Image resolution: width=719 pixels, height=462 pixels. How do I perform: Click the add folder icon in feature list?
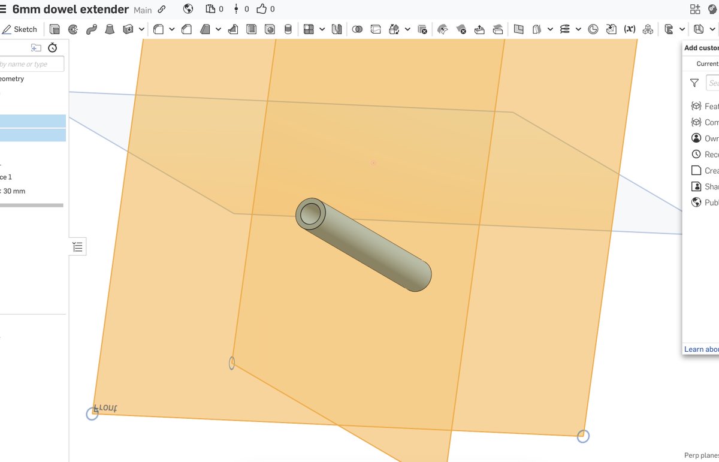[36, 48]
